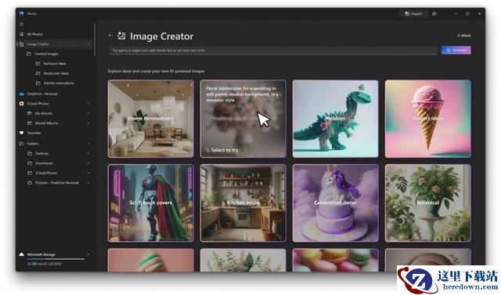Expand Pictures - OneDrive Personal chevron
The image size is (501, 295).
[88, 183]
